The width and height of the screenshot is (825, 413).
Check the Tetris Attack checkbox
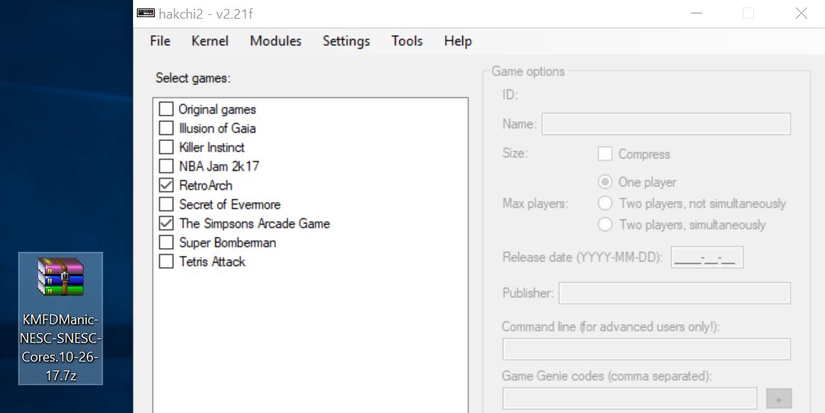tap(166, 261)
